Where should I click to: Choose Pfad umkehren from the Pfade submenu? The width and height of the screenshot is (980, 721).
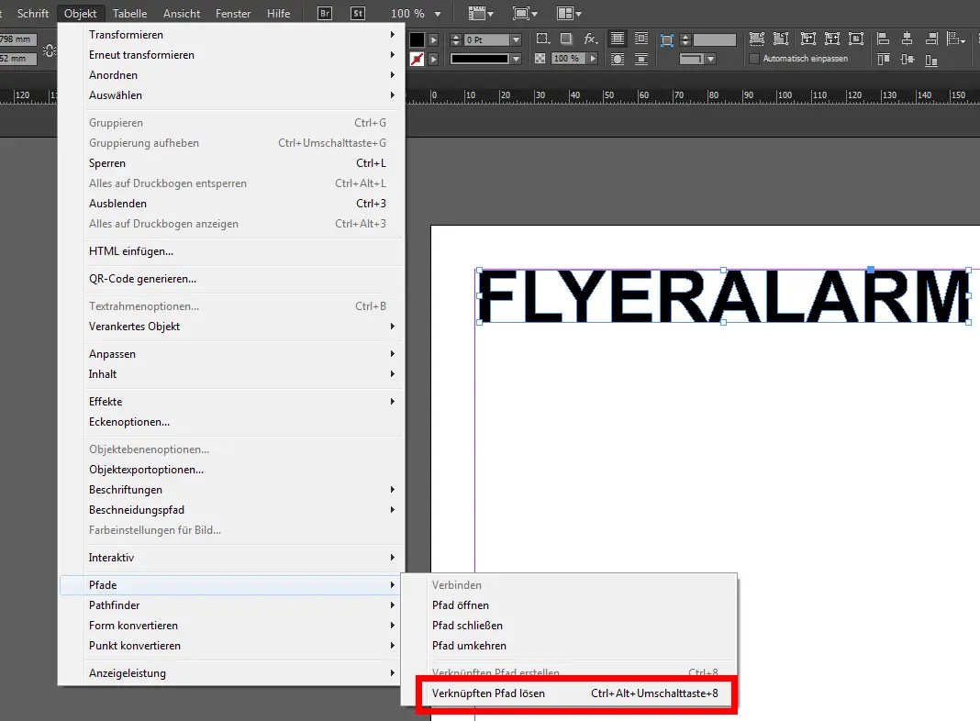468,646
